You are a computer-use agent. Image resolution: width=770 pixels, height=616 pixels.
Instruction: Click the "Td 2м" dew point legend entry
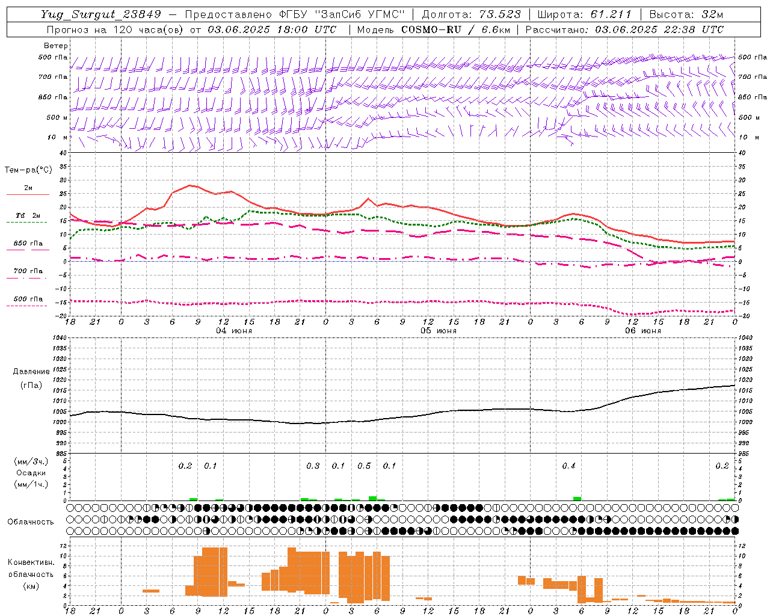click(28, 215)
